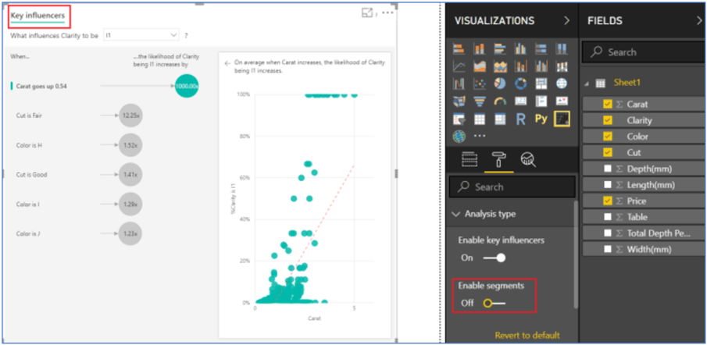Select the globe map visual
Viewport: 707px width, 345px height.
[562, 84]
